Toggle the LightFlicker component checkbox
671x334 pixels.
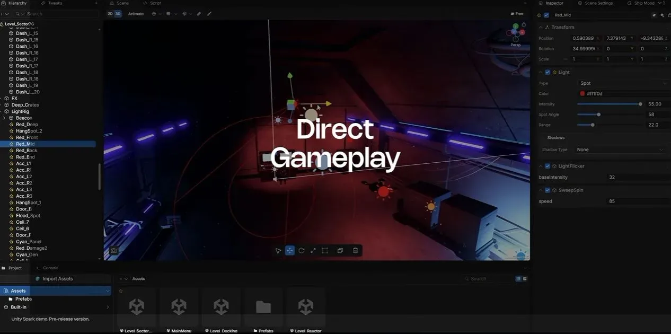coord(548,166)
